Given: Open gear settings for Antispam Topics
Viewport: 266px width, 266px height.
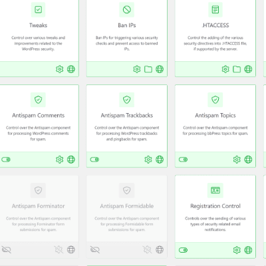Looking at the screenshot, I should pos(237,160).
